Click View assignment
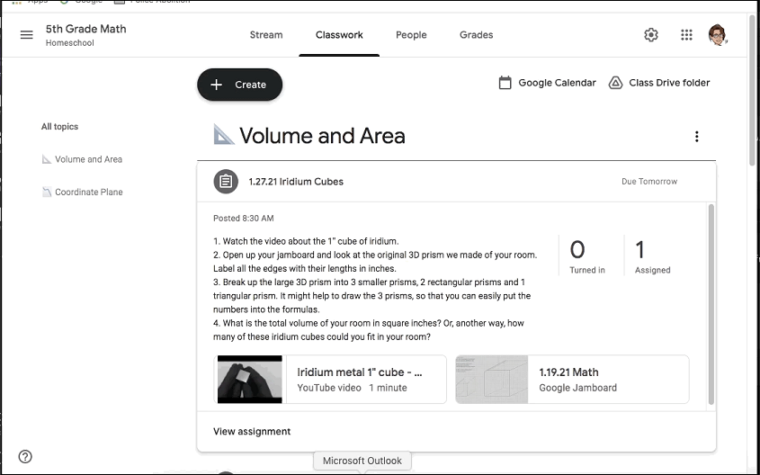760x475 pixels. pyautogui.click(x=252, y=432)
